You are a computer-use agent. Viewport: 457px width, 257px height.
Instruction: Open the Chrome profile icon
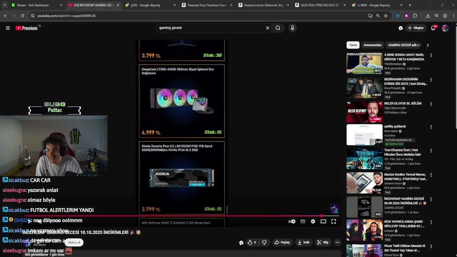coord(445,16)
